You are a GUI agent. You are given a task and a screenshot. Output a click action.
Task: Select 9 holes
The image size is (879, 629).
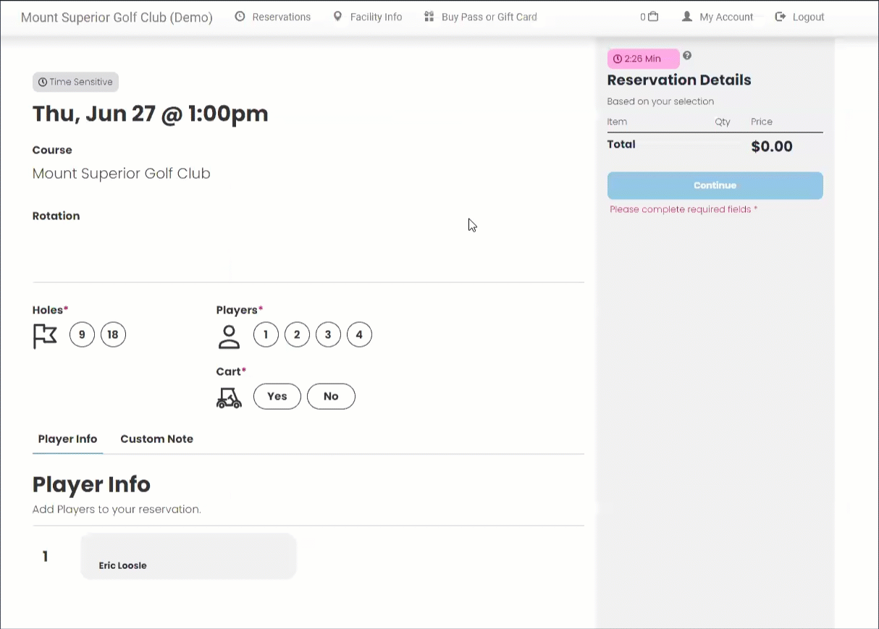coord(82,334)
